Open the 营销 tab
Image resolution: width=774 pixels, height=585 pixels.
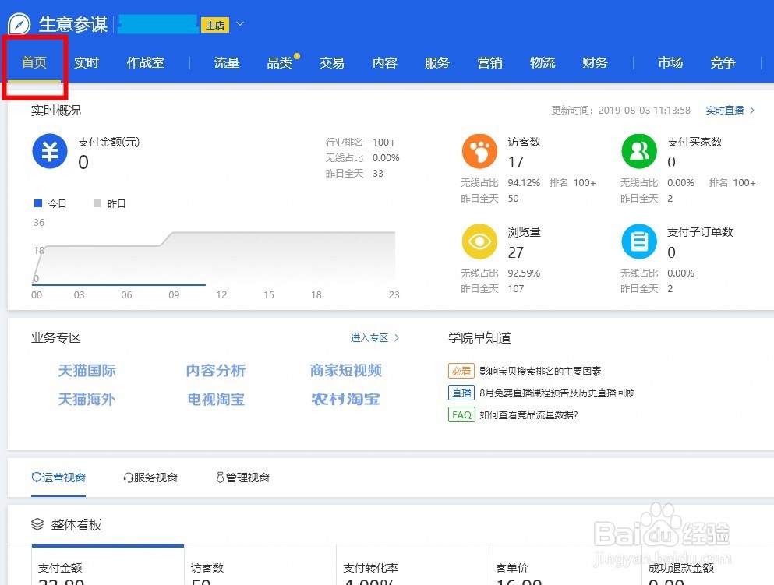(x=489, y=62)
